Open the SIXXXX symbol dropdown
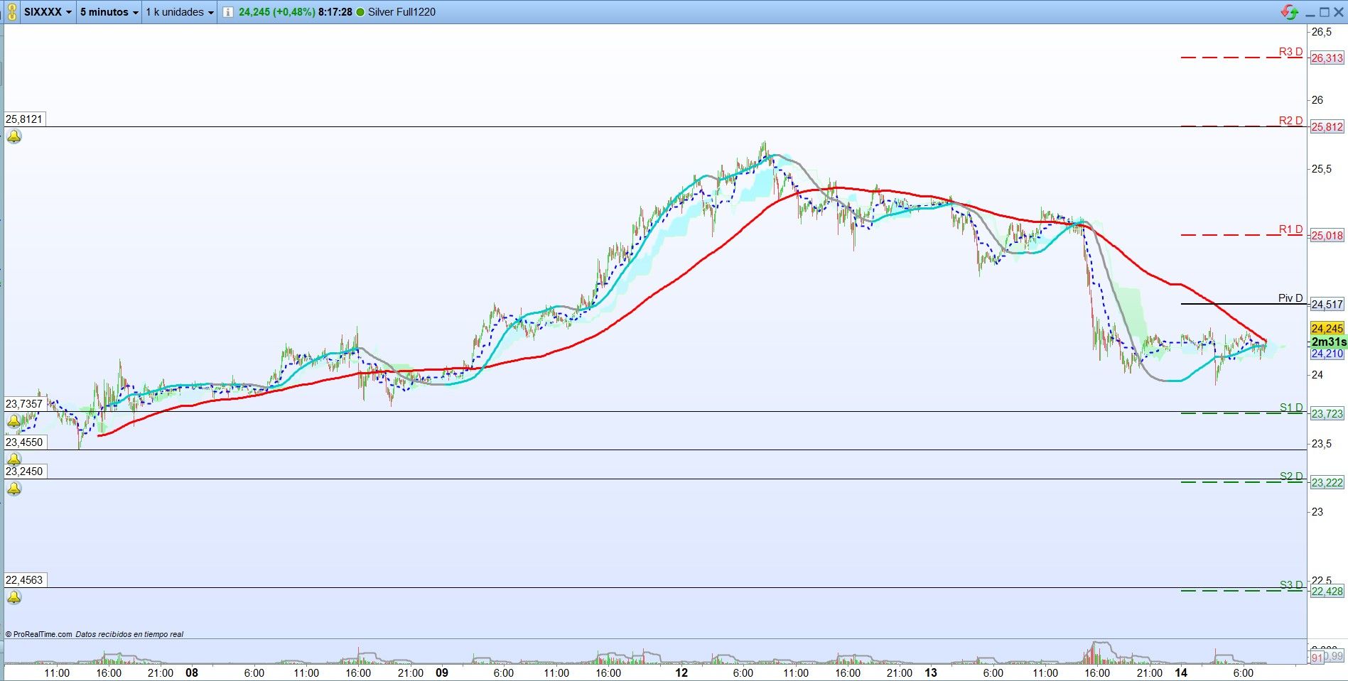The width and height of the screenshot is (1348, 681). coord(48,12)
